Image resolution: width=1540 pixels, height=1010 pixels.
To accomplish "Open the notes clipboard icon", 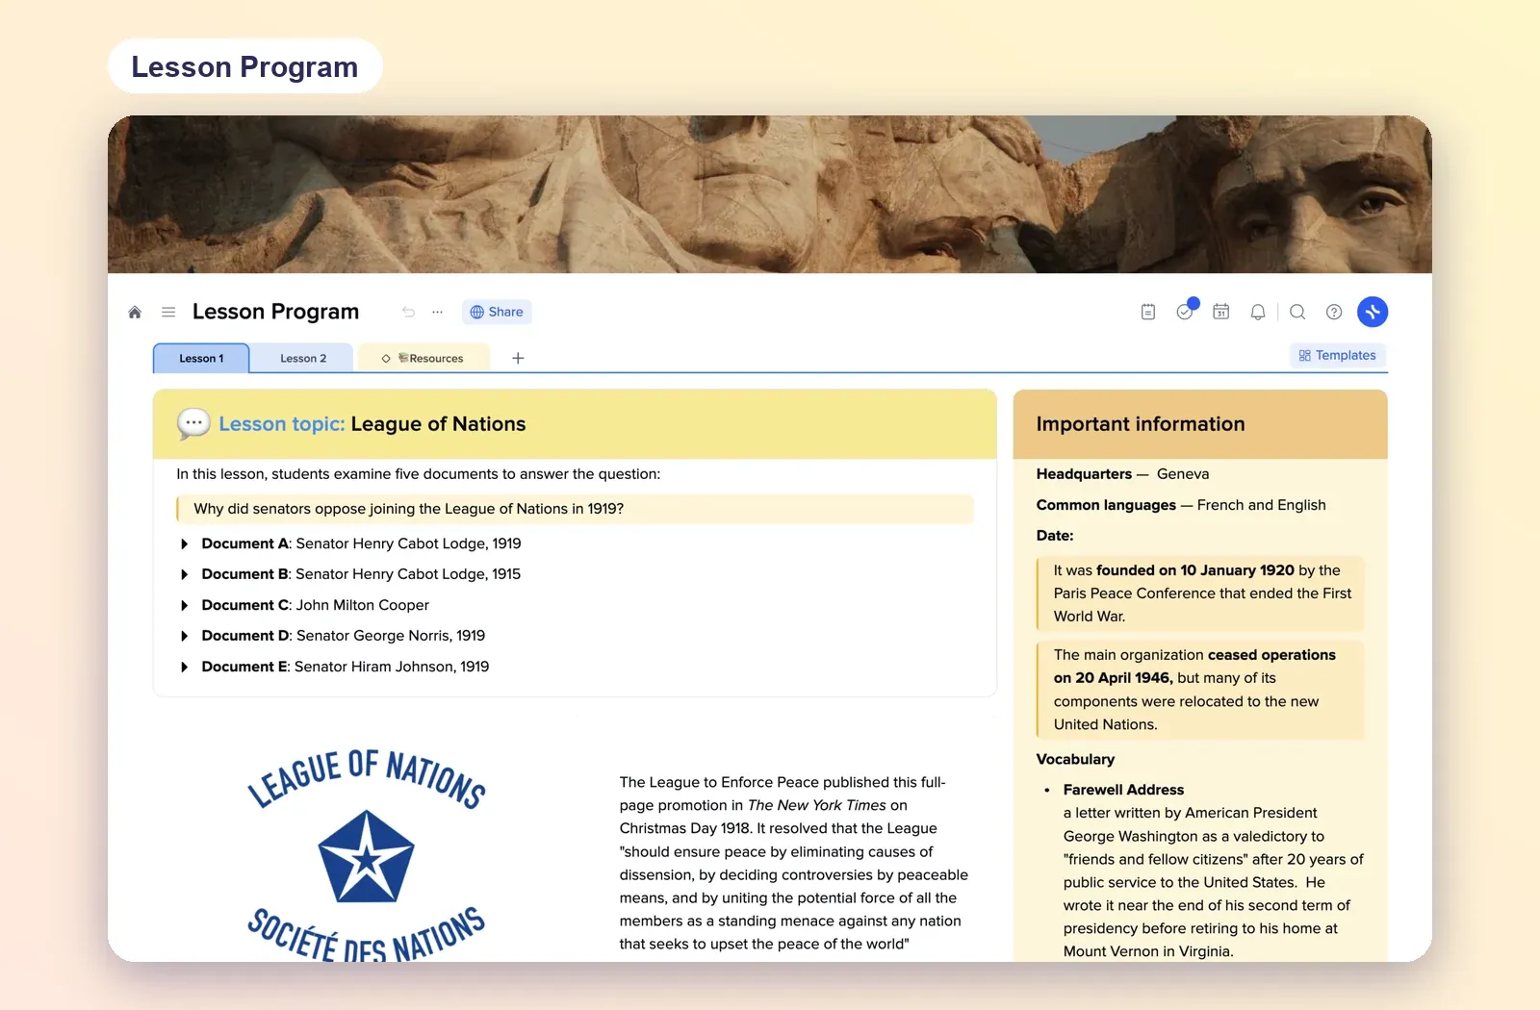I will point(1148,312).
